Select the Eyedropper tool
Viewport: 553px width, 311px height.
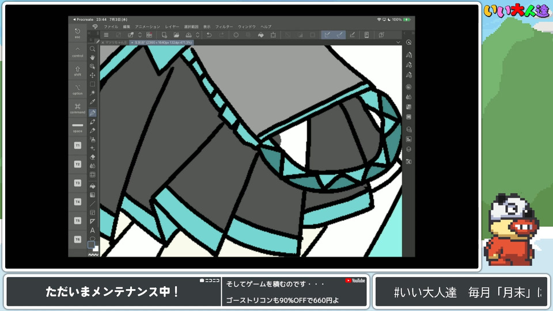[x=92, y=101]
